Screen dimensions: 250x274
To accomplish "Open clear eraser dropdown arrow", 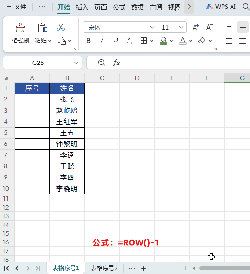I will [x=210, y=41].
